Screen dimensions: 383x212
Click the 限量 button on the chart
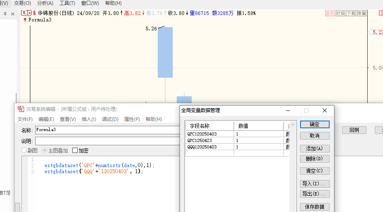coord(362,13)
